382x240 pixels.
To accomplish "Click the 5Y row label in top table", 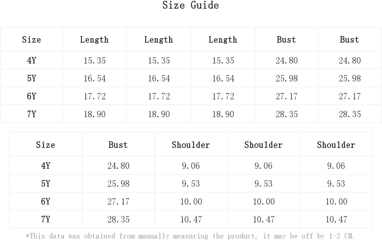I will pos(31,78).
